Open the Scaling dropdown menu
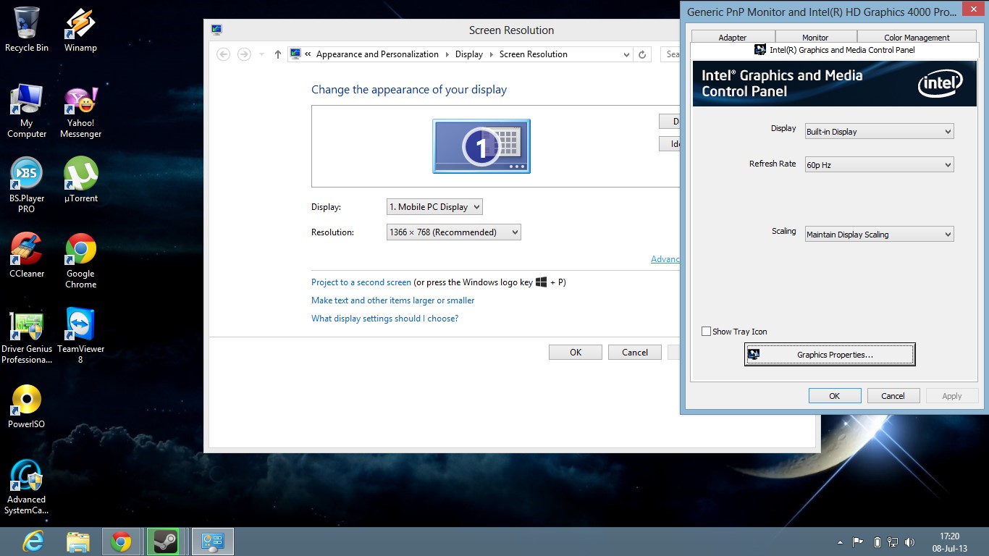Viewport: 989px width, 556px height. tap(879, 235)
